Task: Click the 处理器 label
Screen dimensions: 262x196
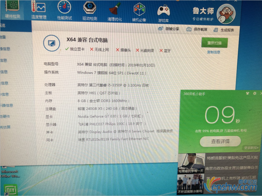Action: coord(50,85)
